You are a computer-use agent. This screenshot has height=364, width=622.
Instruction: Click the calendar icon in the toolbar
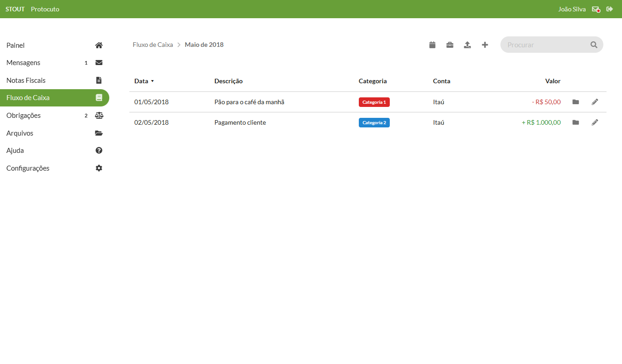432,45
